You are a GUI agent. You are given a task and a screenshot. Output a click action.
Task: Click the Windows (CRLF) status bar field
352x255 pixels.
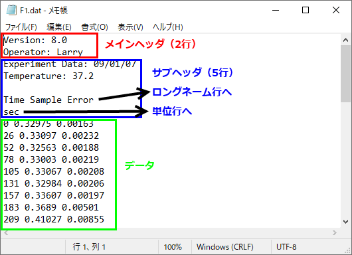pyautogui.click(x=225, y=247)
